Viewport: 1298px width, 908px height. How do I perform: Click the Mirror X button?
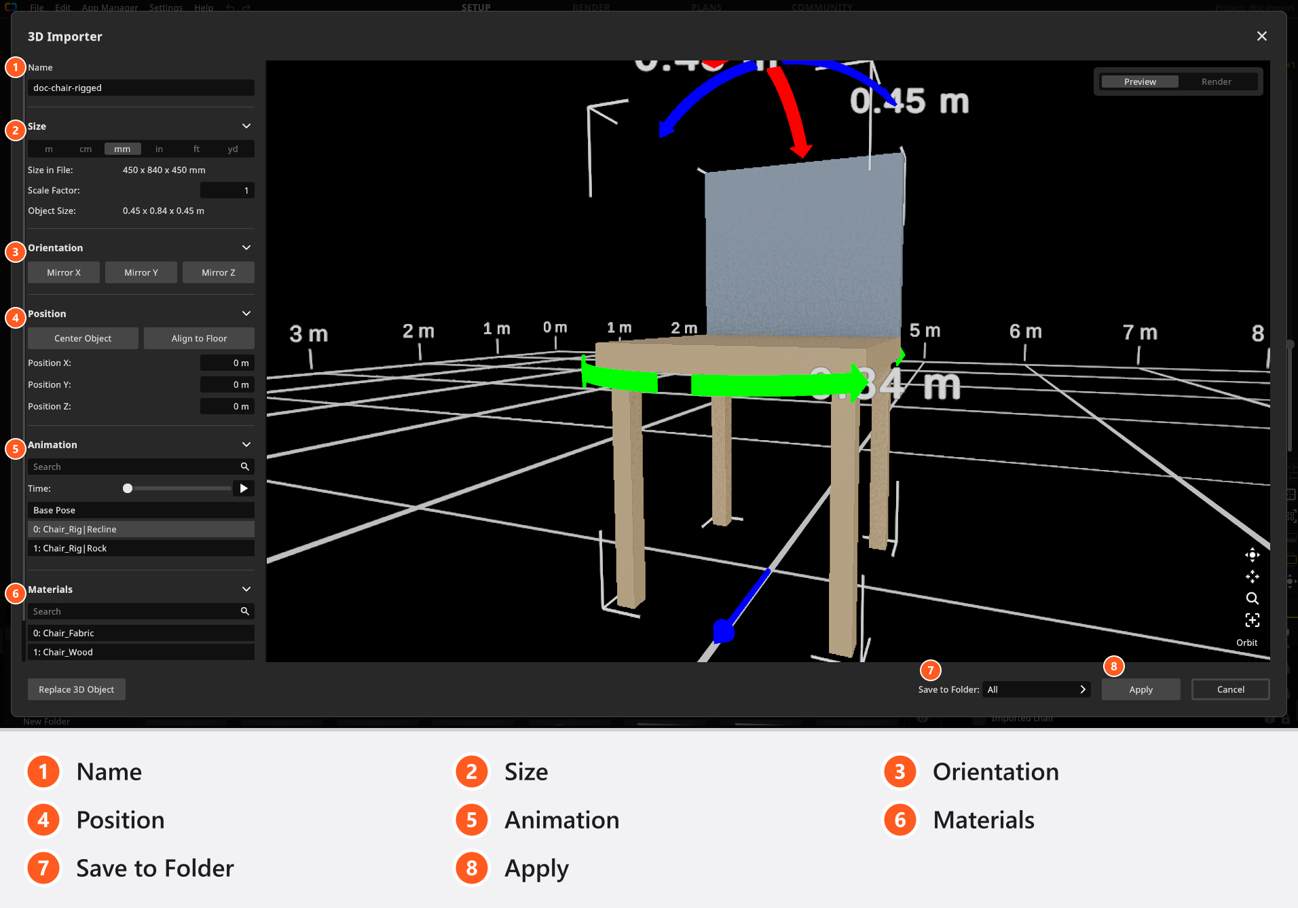tap(64, 272)
